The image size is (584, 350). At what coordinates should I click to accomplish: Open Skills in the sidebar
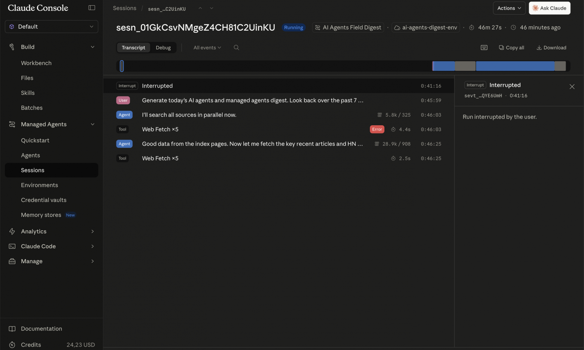coord(28,93)
